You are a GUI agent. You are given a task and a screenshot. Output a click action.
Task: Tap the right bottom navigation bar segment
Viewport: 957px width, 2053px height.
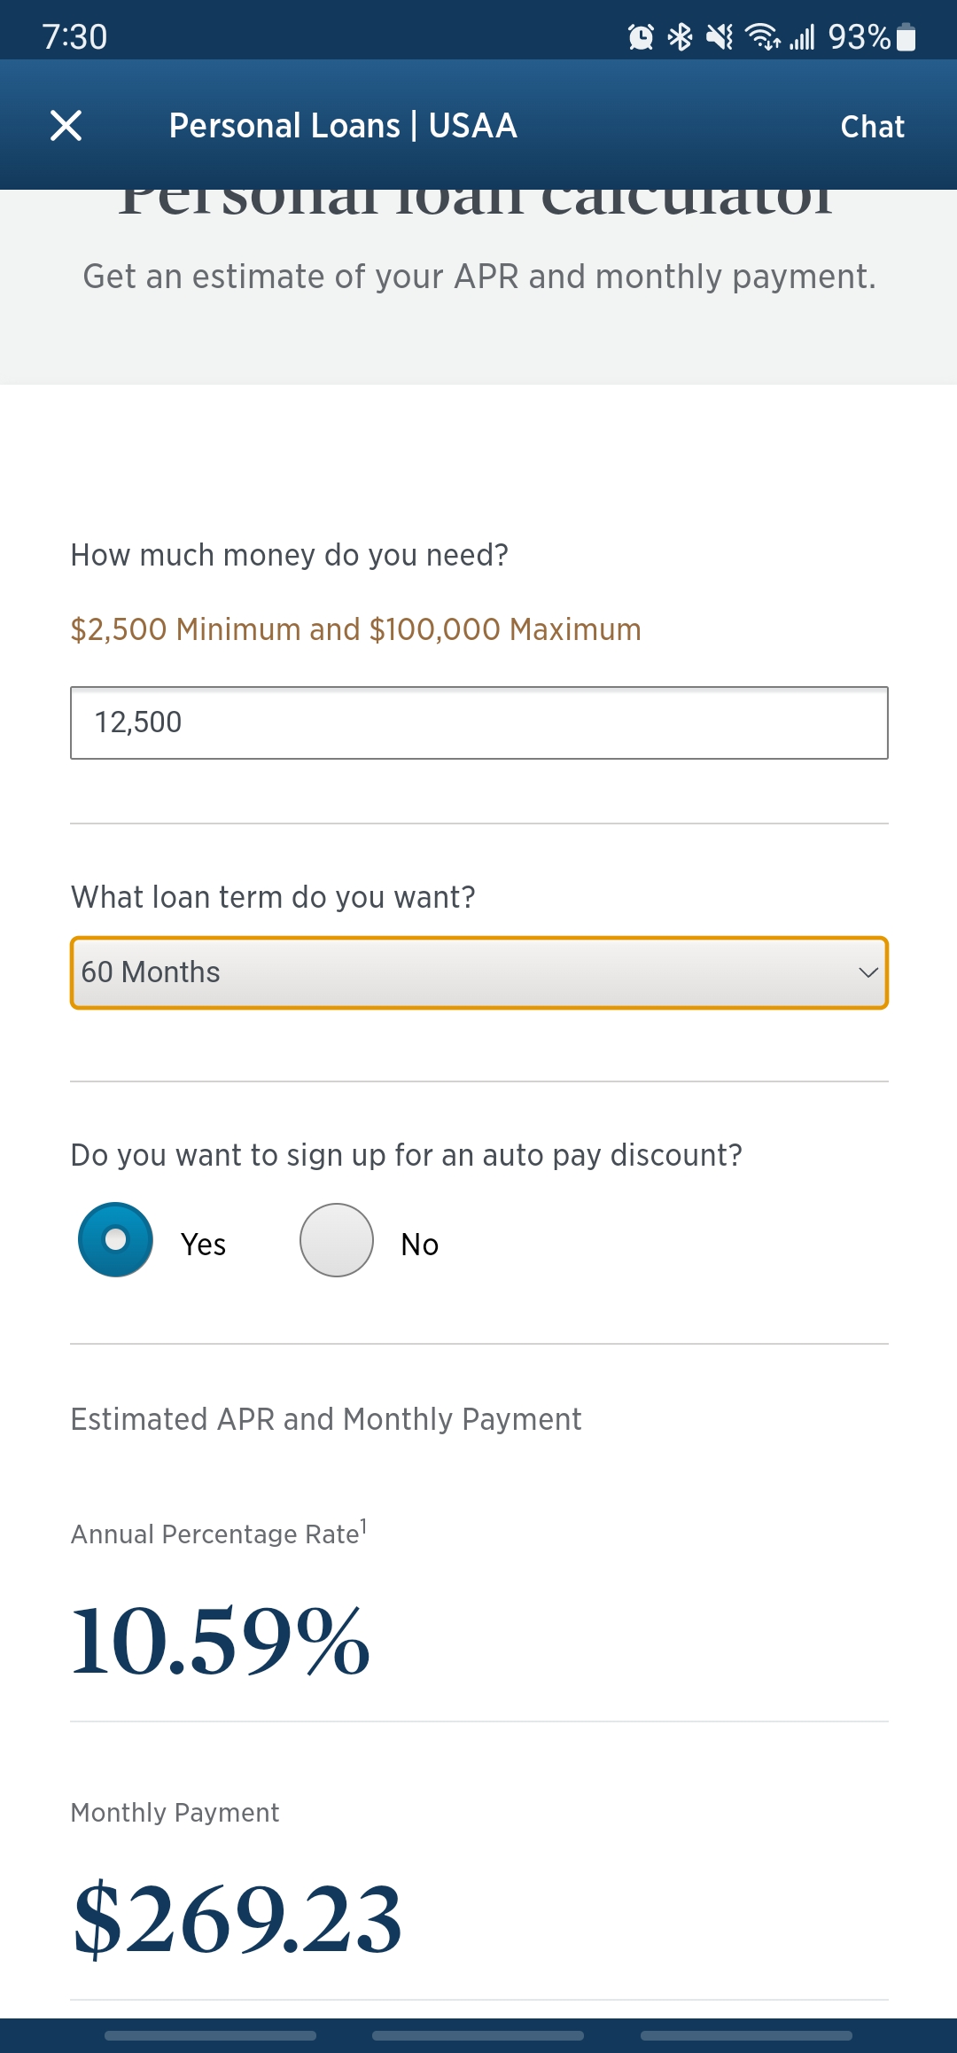coord(746,2035)
